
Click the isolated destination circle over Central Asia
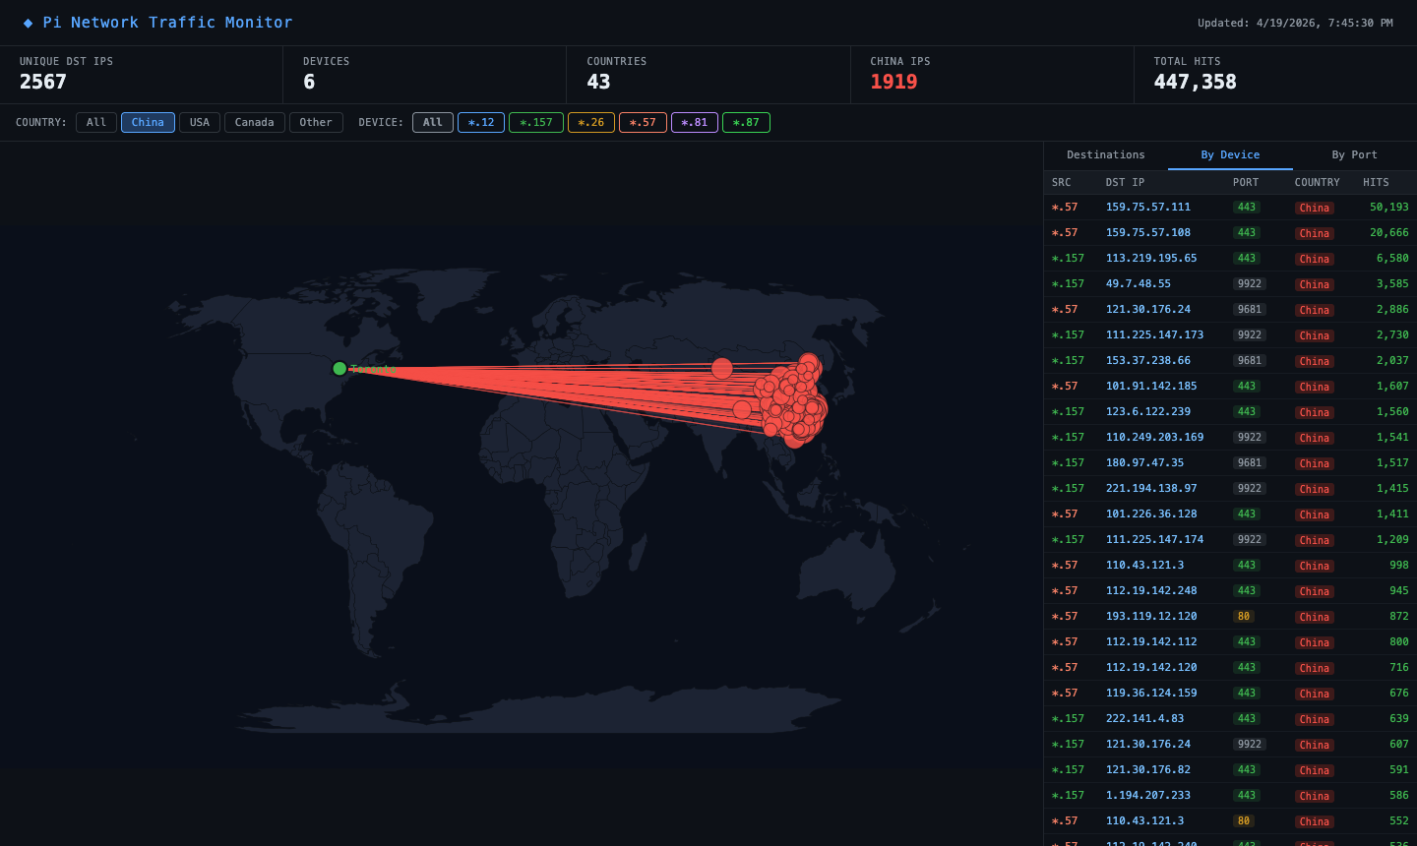click(x=722, y=369)
